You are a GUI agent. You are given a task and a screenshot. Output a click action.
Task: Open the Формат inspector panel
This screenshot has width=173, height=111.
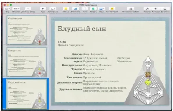tap(147, 9)
